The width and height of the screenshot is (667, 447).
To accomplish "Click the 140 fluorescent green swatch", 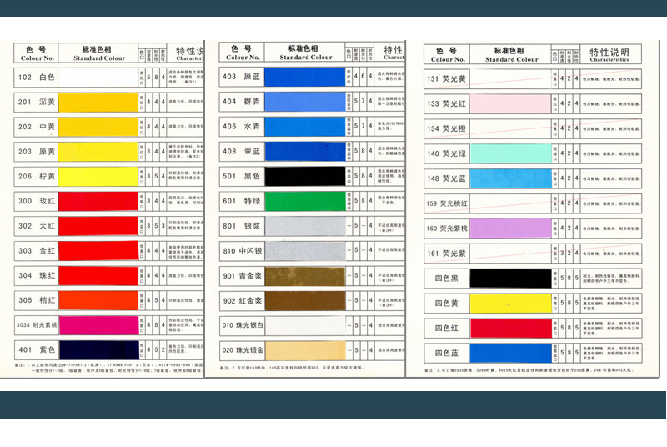I will click(x=510, y=153).
